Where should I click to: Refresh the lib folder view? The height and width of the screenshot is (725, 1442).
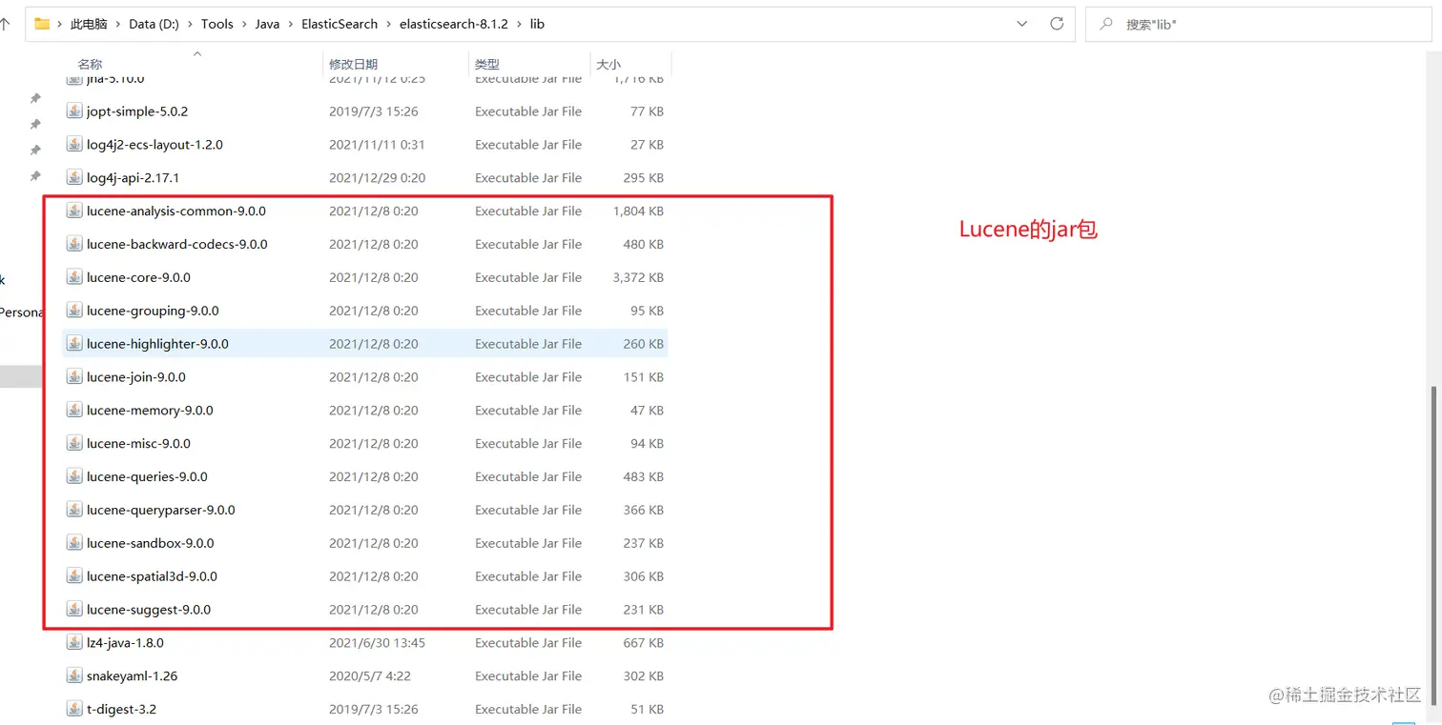coord(1056,24)
